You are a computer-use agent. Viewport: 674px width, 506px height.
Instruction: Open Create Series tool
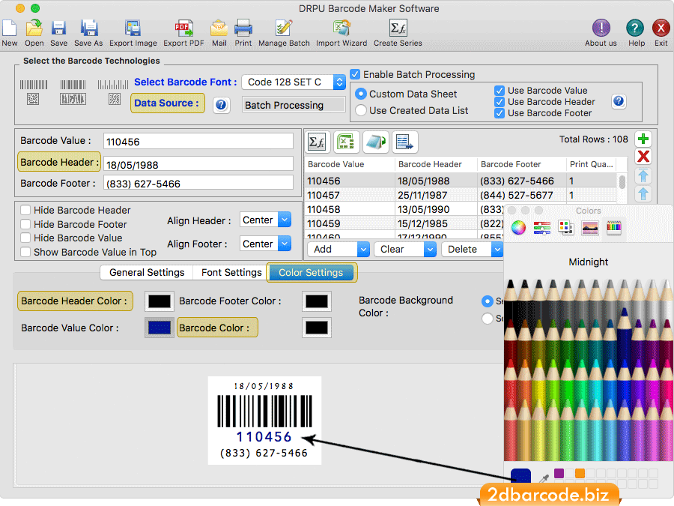coord(398,28)
